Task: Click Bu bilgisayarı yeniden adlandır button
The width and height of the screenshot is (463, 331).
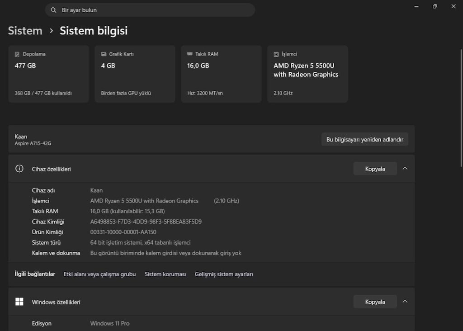Action: pos(365,139)
